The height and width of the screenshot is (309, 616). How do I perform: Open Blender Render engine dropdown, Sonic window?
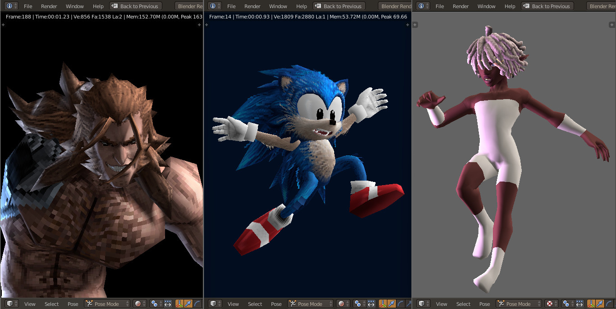(395, 6)
